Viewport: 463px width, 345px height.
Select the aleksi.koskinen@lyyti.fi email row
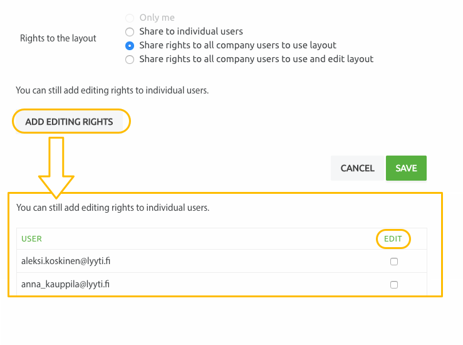point(222,261)
